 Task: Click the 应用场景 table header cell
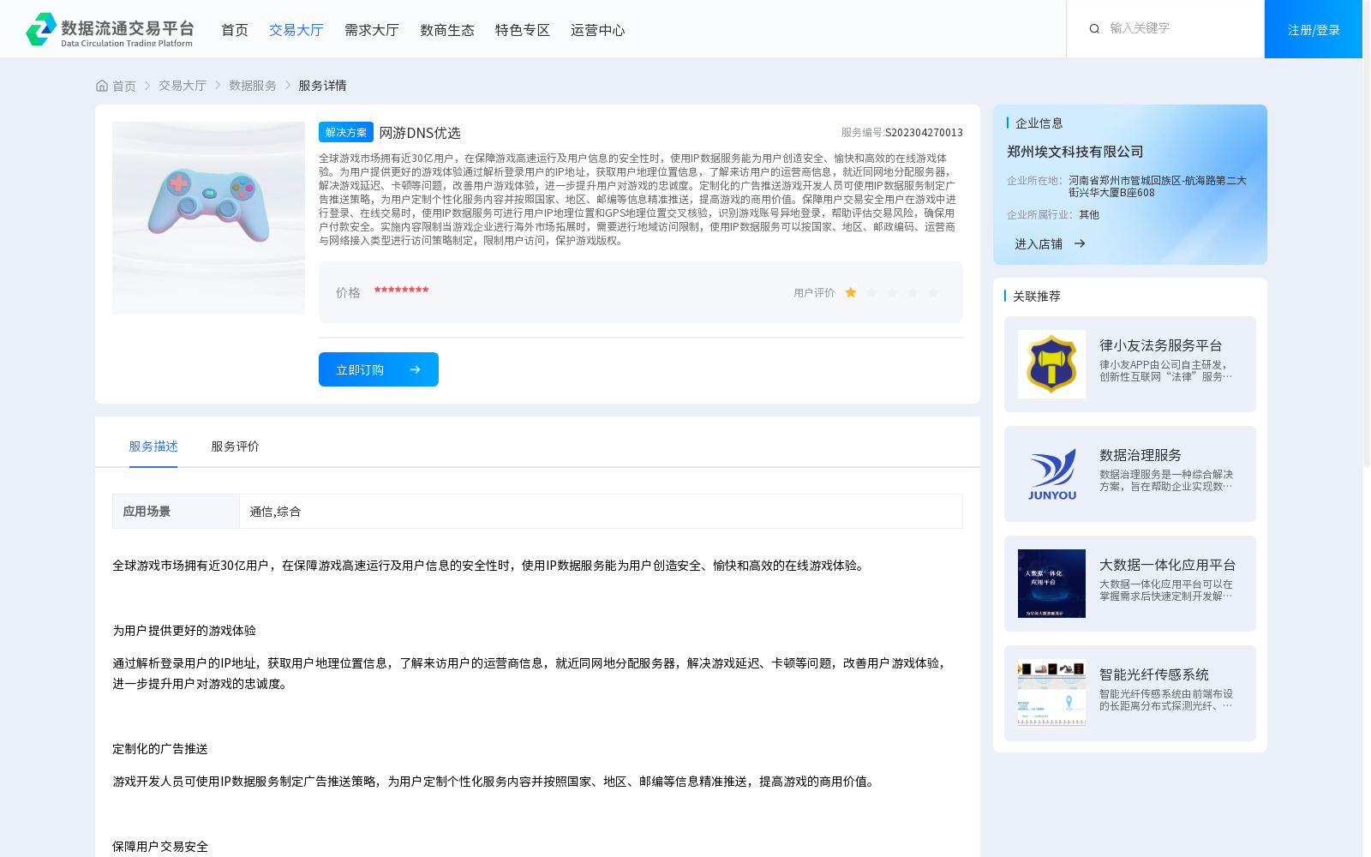pos(176,512)
